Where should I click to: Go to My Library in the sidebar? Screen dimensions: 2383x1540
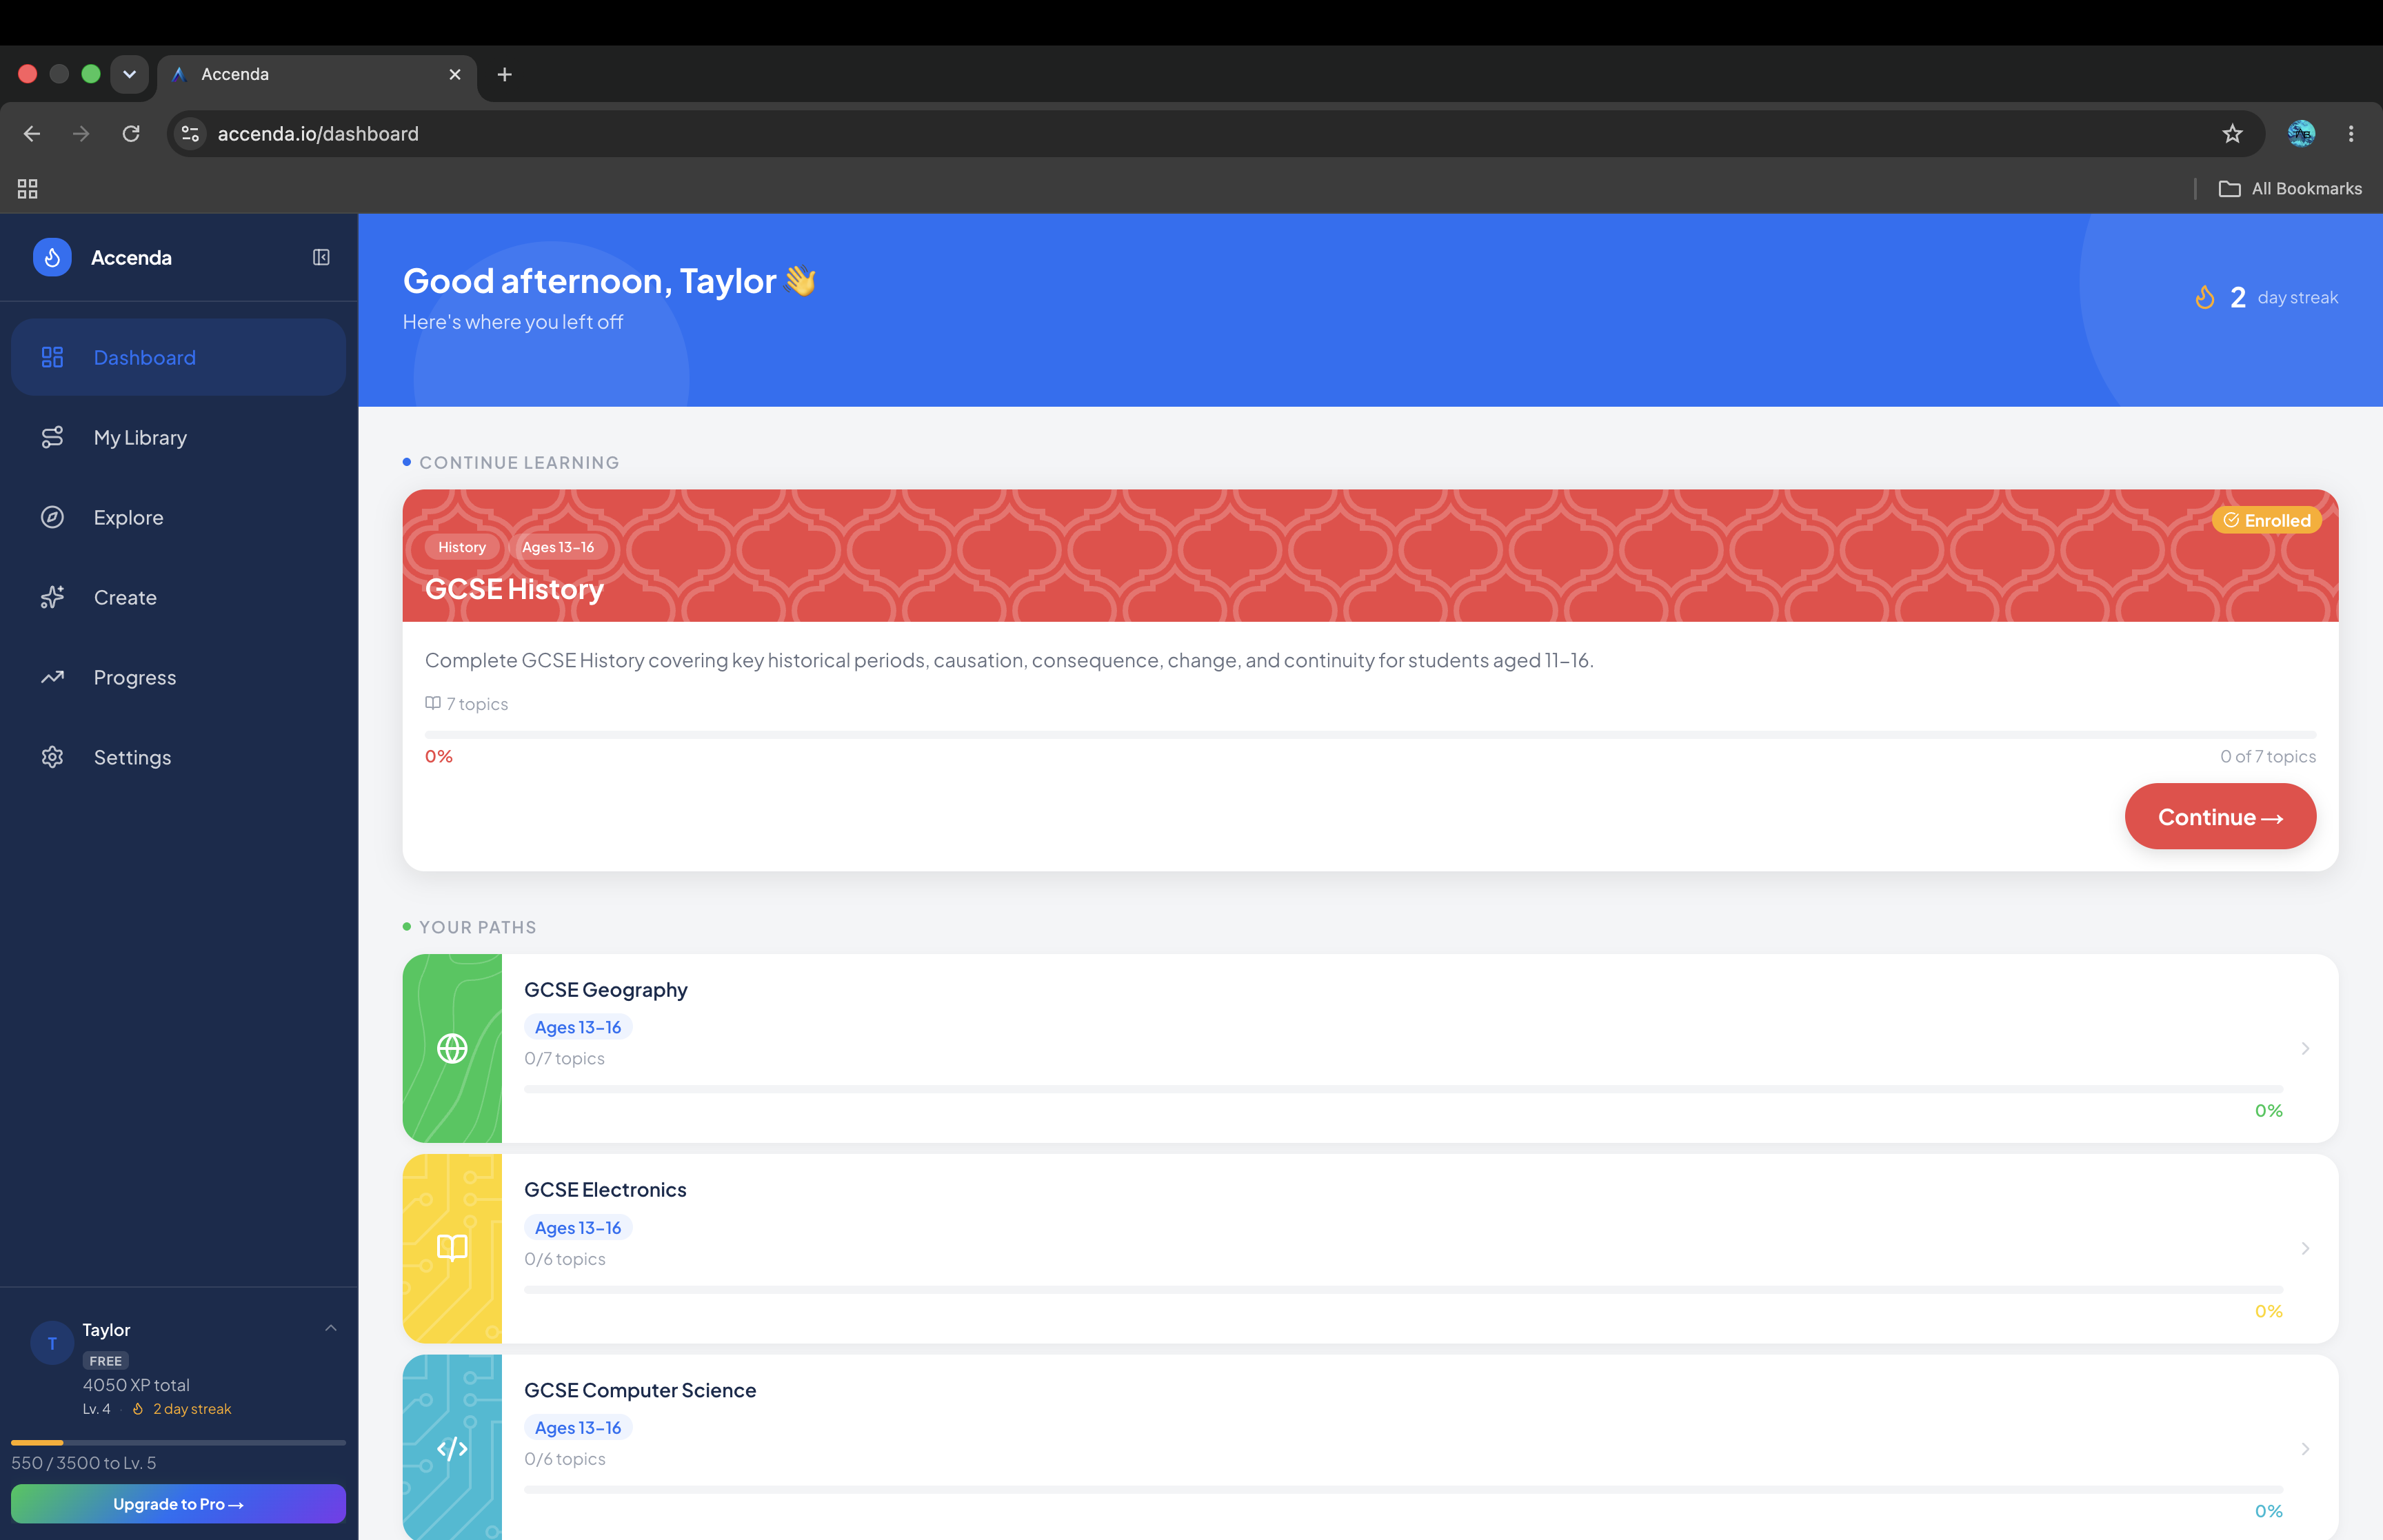[x=178, y=437]
